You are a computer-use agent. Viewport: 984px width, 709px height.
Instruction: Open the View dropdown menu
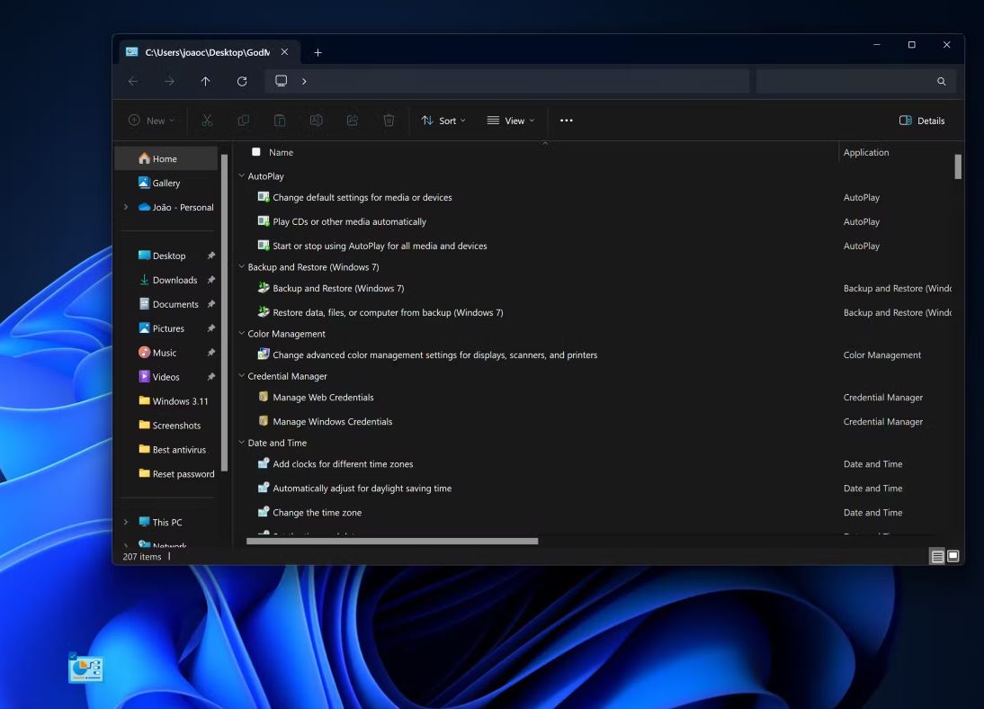(510, 121)
